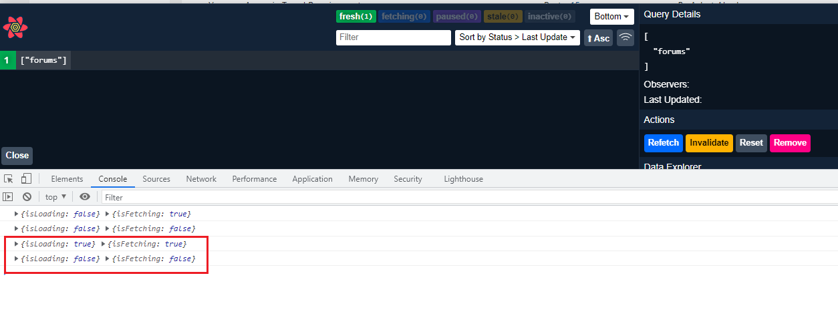Select the ["forums"] query row
This screenshot has height=320, width=838.
click(x=44, y=61)
